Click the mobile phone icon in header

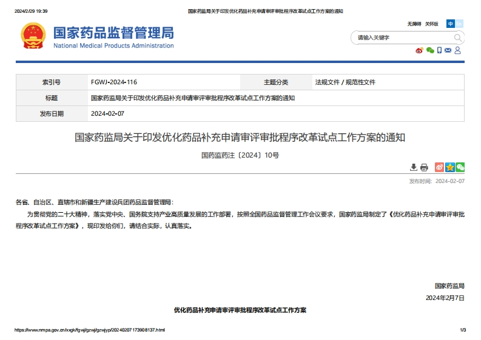click(x=439, y=50)
